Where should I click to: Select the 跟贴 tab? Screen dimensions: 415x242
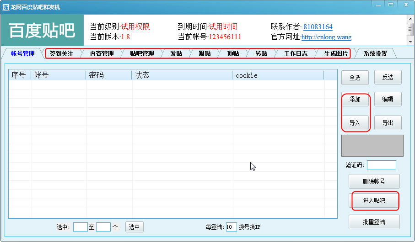pyautogui.click(x=205, y=53)
